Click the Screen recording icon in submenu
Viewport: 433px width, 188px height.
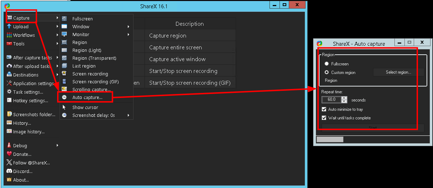tap(64, 74)
